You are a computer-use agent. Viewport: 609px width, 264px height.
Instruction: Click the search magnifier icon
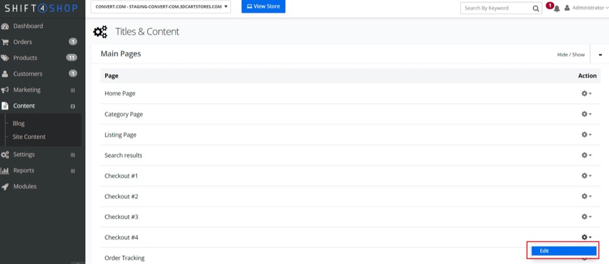(536, 9)
